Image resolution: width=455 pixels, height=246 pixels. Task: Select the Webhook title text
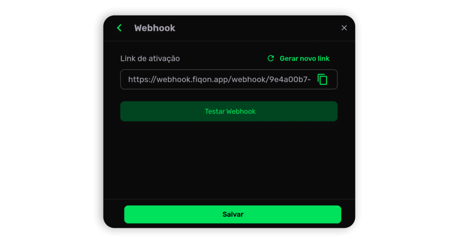(x=155, y=28)
